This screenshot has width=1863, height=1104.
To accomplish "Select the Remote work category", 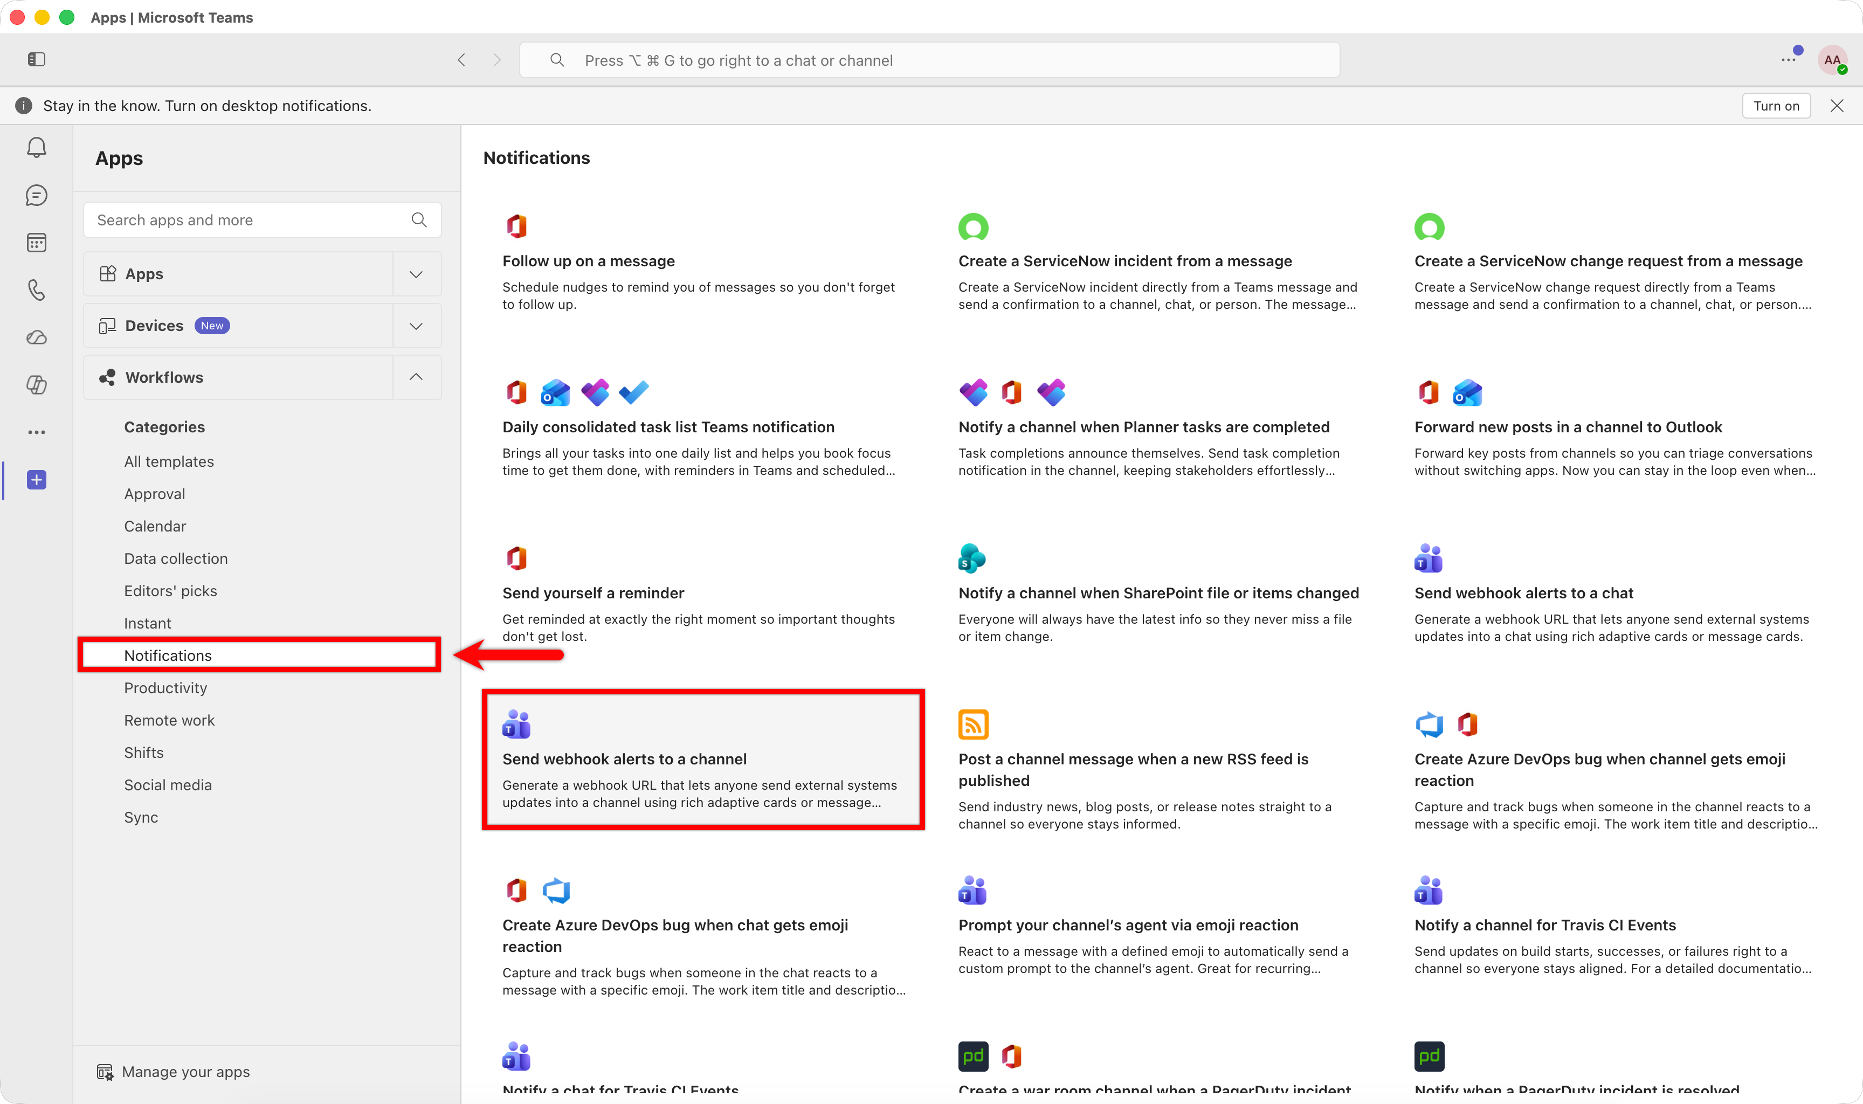I will [x=169, y=720].
